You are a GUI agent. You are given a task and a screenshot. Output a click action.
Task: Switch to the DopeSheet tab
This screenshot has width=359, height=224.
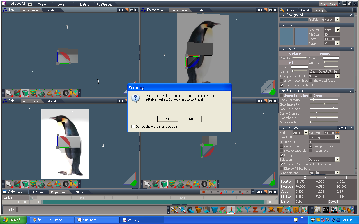59,192
